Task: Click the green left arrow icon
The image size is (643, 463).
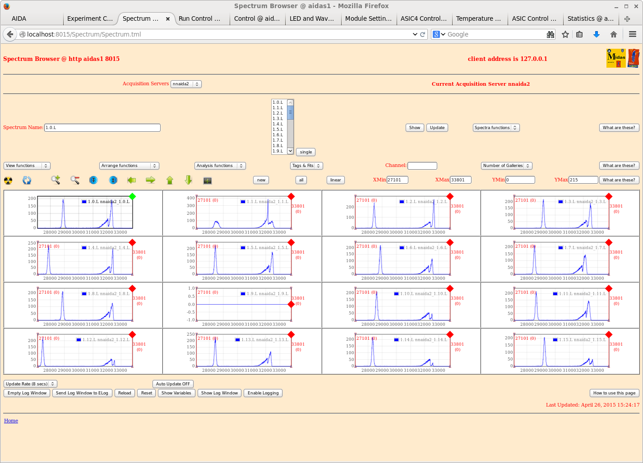Action: [x=132, y=180]
